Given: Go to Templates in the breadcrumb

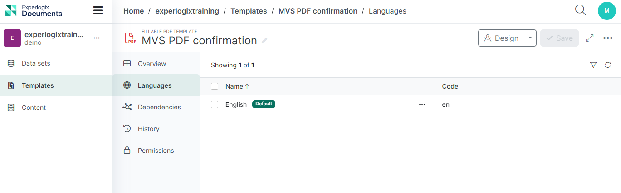Looking at the screenshot, I should pos(249,11).
